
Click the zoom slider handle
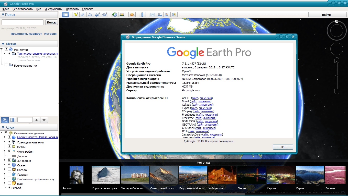pyautogui.click(x=337, y=76)
